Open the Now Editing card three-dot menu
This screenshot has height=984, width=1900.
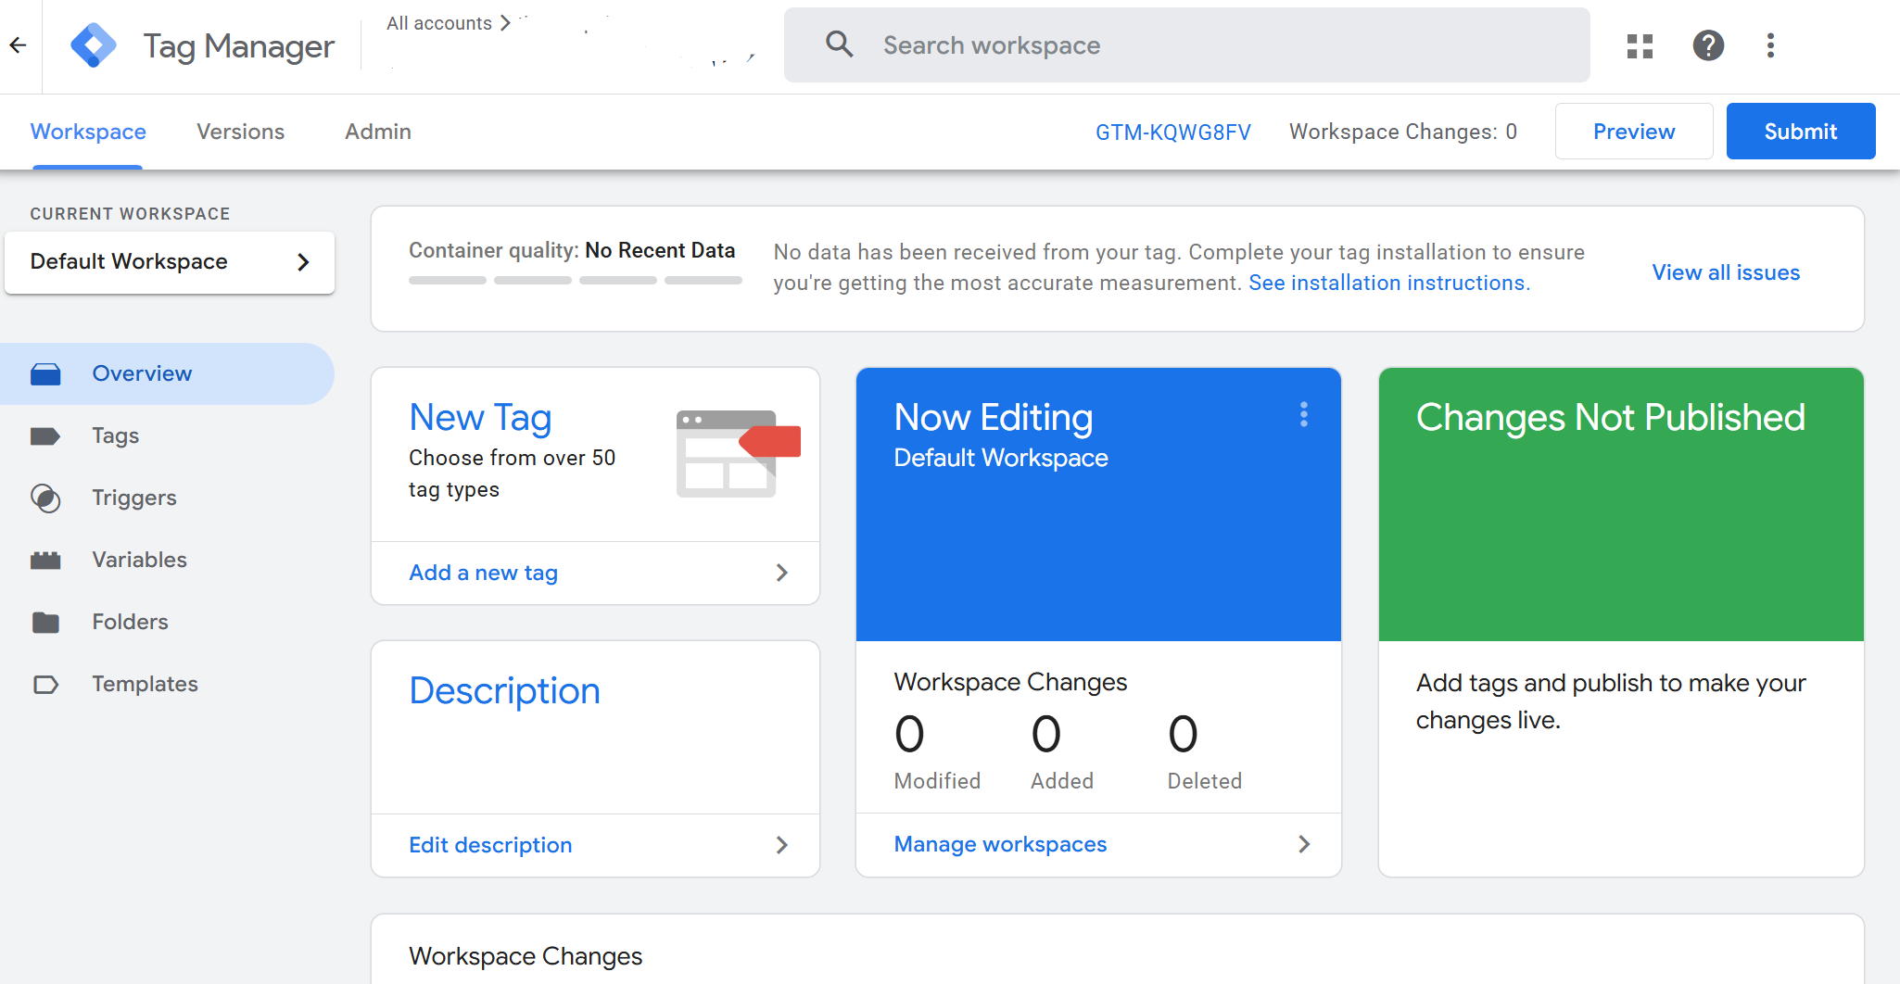(1303, 414)
